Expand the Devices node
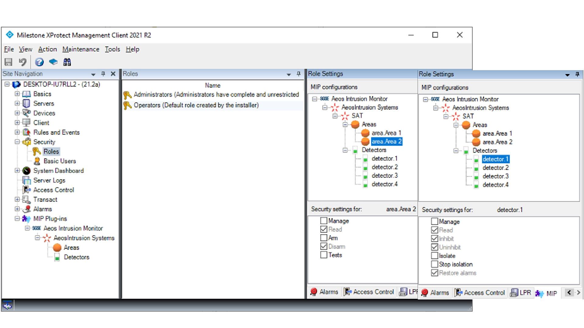Image resolution: width=584 pixels, height=328 pixels. (17, 113)
